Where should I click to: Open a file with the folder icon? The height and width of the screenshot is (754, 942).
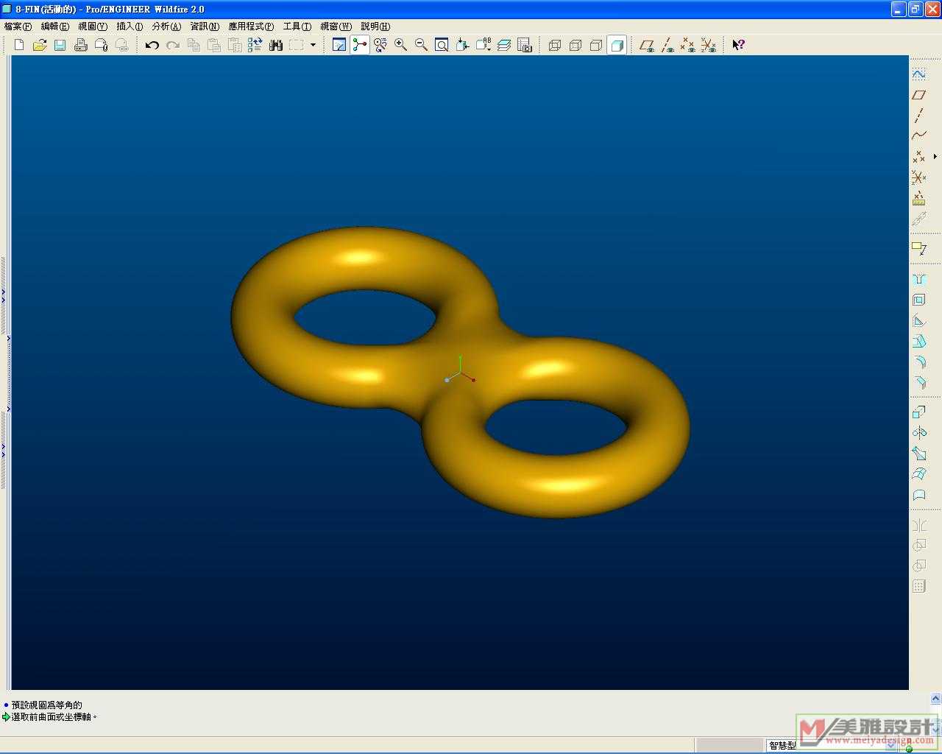pos(40,45)
